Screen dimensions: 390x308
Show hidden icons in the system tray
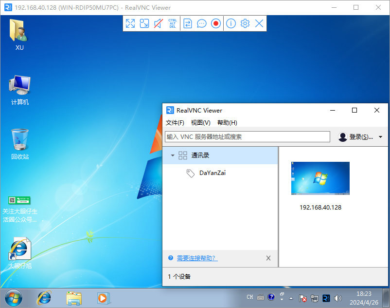(x=291, y=297)
